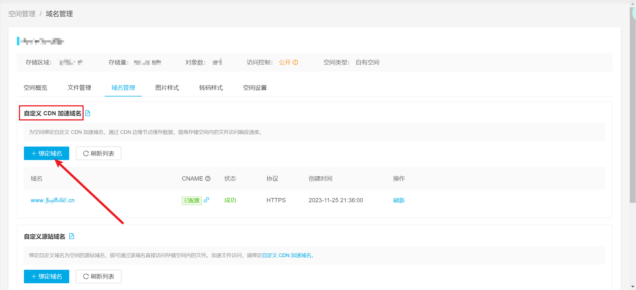Open the www domain link in table
The image size is (636, 290).
(53, 200)
